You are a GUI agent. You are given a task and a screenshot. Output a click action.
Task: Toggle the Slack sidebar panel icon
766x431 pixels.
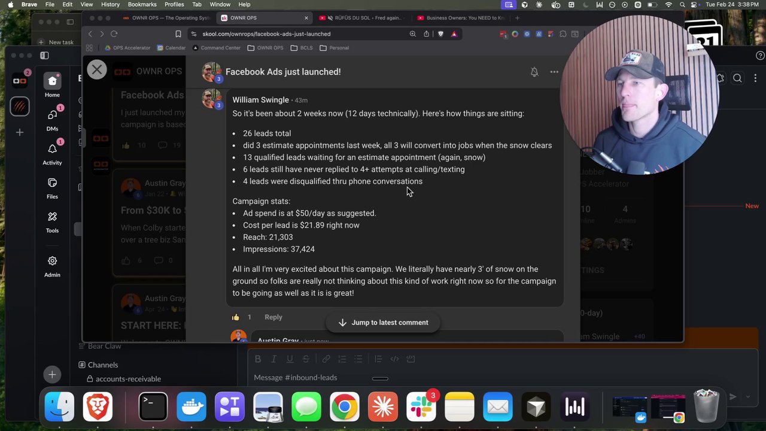[44, 56]
